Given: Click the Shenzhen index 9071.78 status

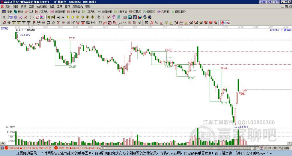Looking at the screenshot, I should pyautogui.click(x=78, y=148).
